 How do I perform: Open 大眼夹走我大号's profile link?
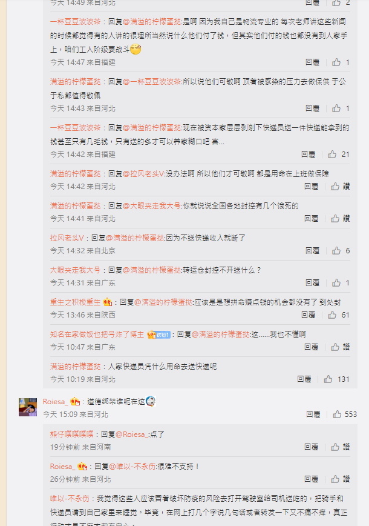click(75, 270)
